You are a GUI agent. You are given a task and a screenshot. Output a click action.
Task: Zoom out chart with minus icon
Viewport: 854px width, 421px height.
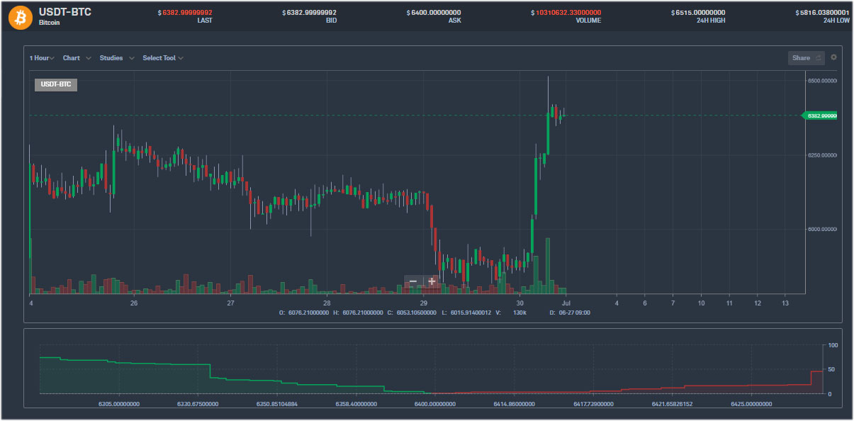click(413, 281)
